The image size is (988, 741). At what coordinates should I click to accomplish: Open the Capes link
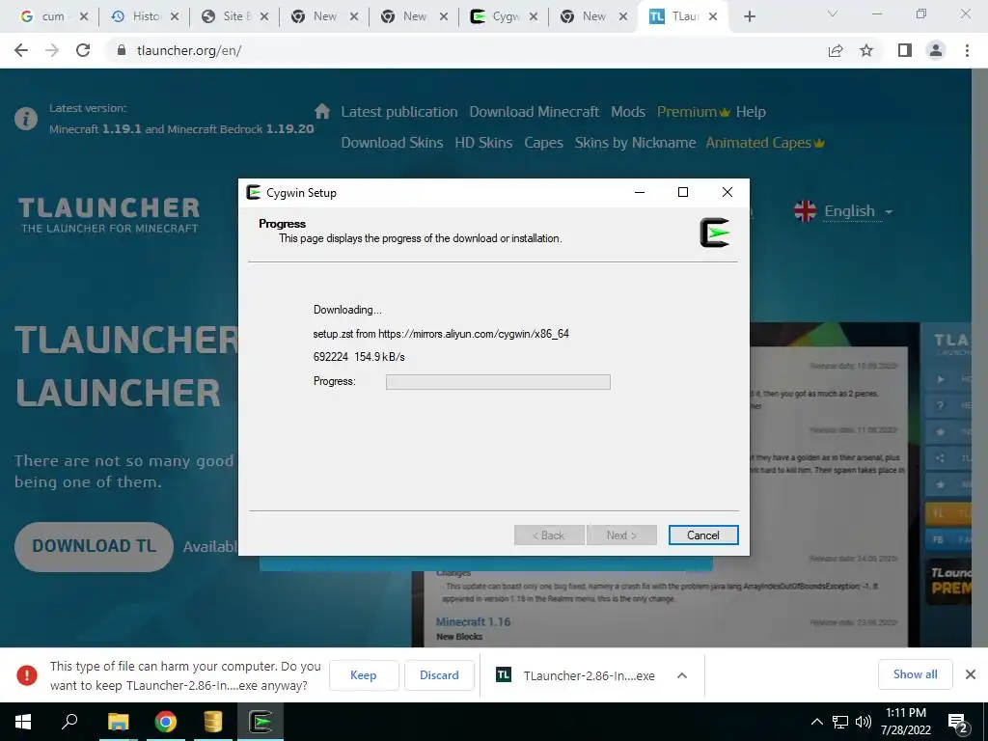click(x=543, y=143)
